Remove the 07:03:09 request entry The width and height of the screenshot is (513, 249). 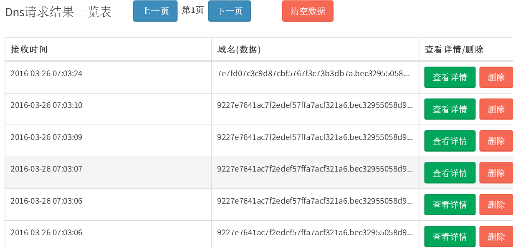496,141
